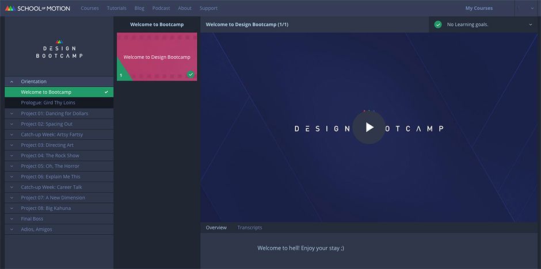Image resolution: width=541 pixels, height=269 pixels.
Task: Collapse the Orientation section chevron
Action: (x=12, y=82)
